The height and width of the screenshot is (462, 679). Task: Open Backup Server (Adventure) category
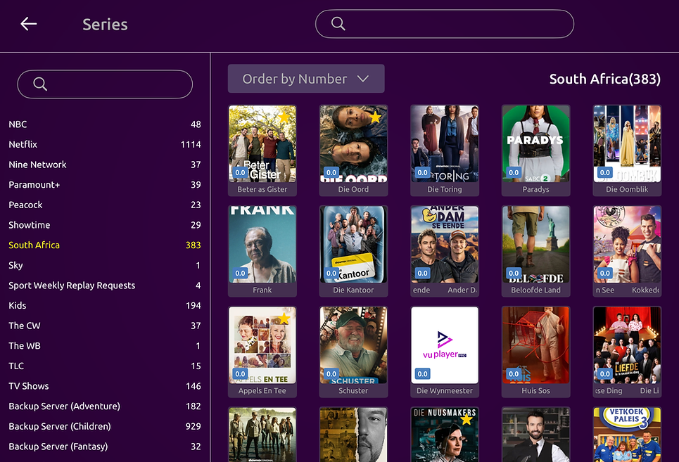[105, 406]
